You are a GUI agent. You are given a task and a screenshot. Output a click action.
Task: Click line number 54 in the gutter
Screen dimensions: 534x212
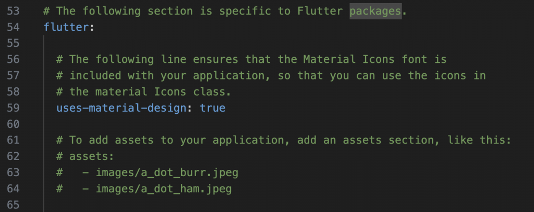pos(13,27)
